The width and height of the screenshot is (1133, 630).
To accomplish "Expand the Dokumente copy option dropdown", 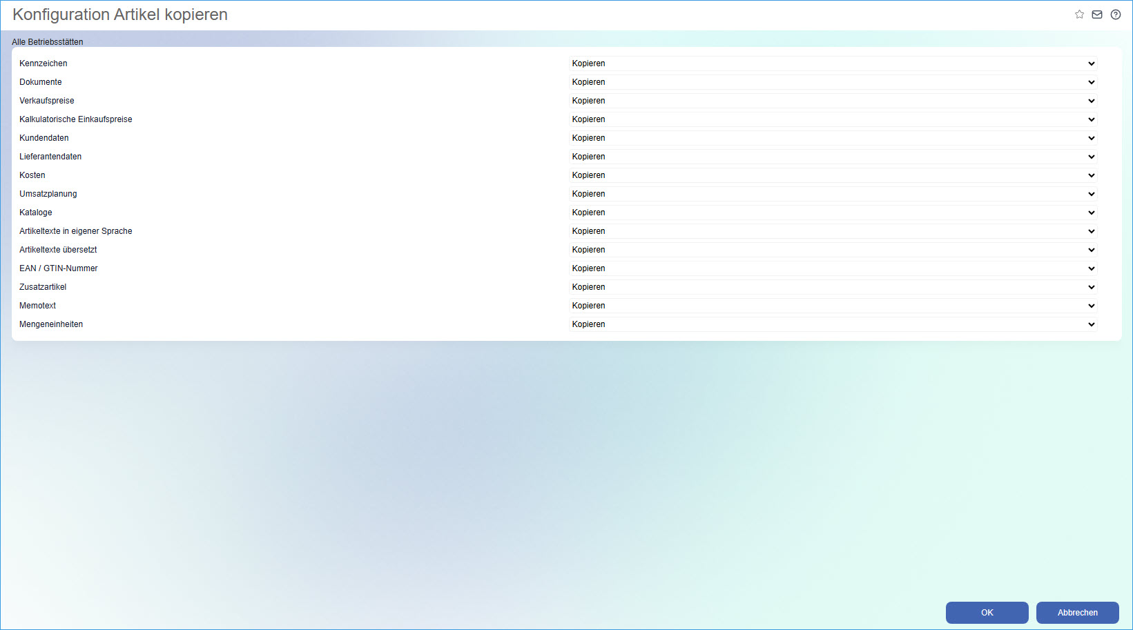I will tap(833, 82).
